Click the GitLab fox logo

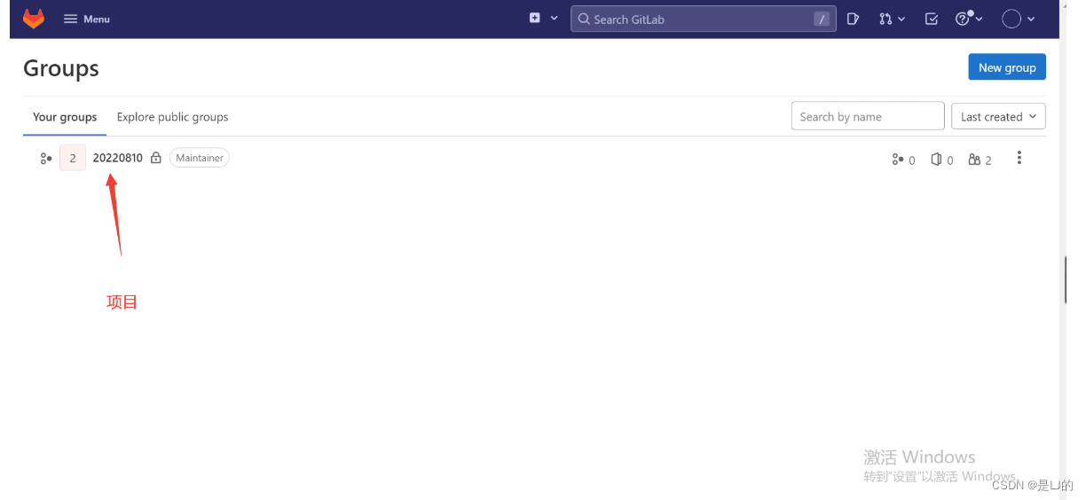tap(34, 19)
